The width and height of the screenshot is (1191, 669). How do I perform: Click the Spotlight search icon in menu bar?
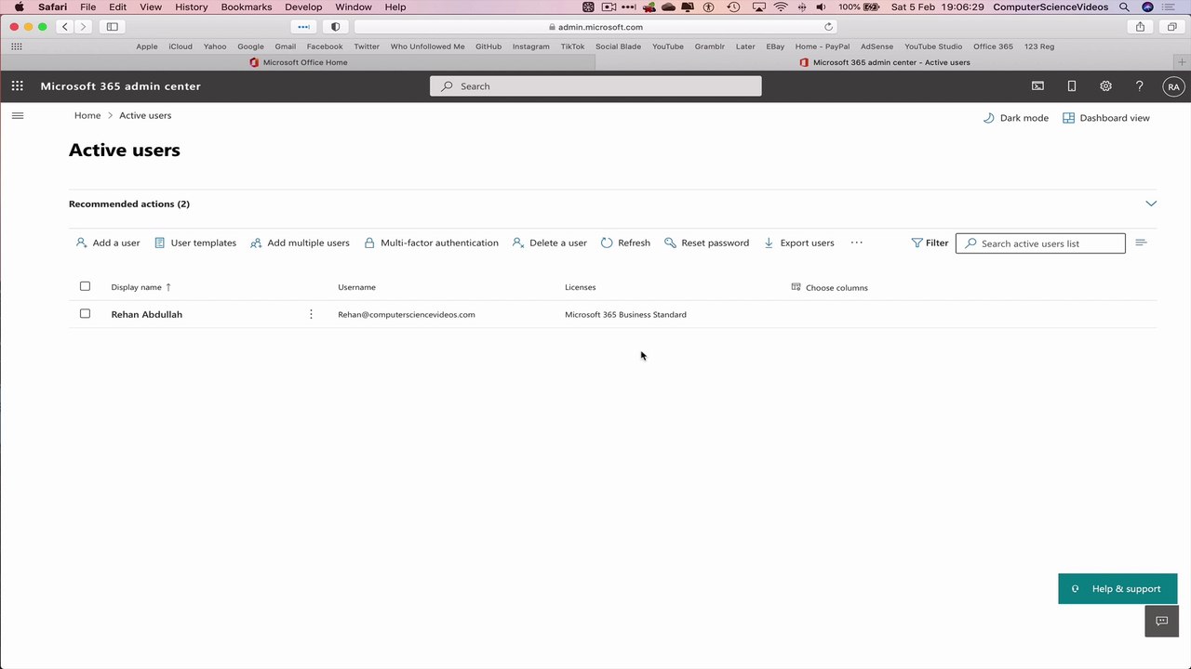pos(1125,7)
